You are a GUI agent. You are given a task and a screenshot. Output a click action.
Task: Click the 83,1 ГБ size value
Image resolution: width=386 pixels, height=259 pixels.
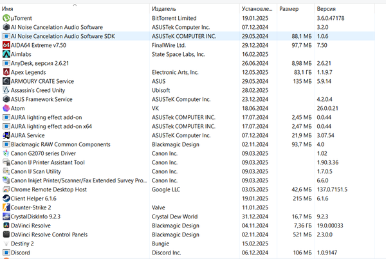tap(302, 72)
